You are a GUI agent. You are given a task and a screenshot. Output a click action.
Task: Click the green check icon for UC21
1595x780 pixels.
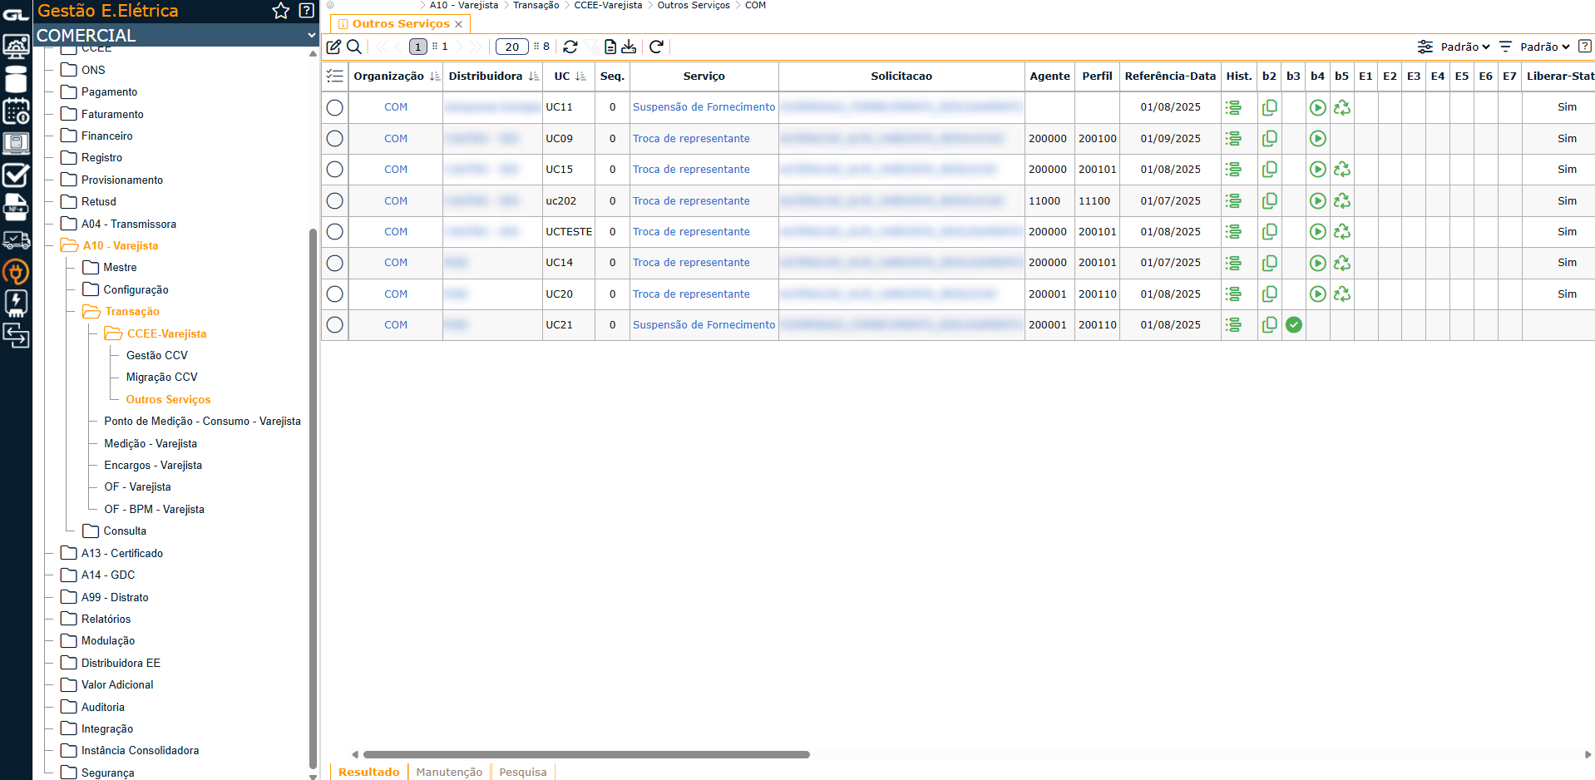1293,325
